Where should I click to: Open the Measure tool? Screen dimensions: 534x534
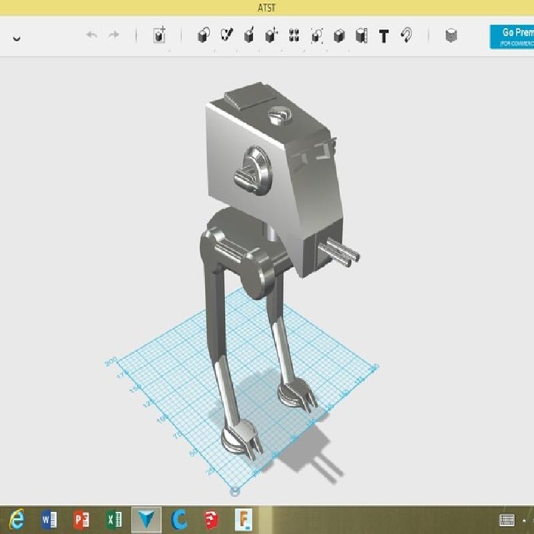coord(361,35)
